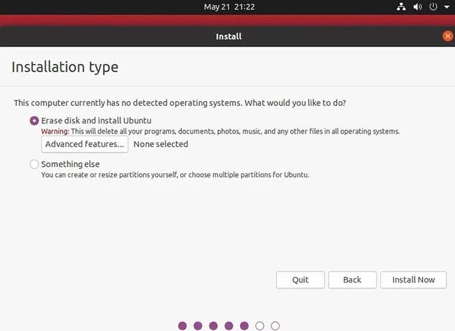Click the Install title bar text
The height and width of the screenshot is (331, 455).
(x=228, y=37)
